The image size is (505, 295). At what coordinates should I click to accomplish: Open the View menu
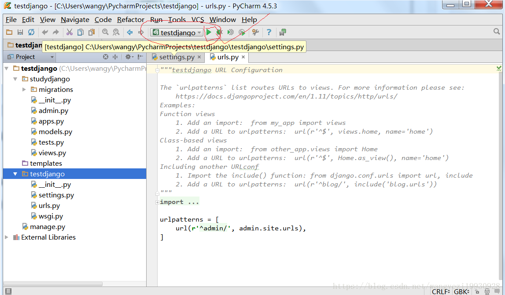48,20
